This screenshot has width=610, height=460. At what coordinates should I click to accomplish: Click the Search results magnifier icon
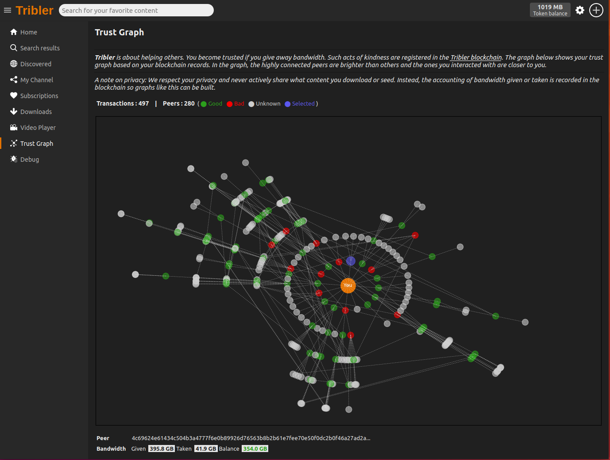14,48
